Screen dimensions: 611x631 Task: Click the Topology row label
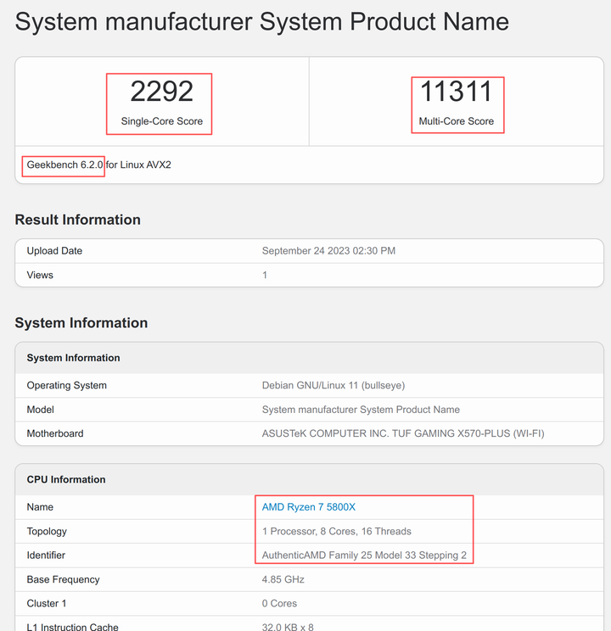pos(47,532)
